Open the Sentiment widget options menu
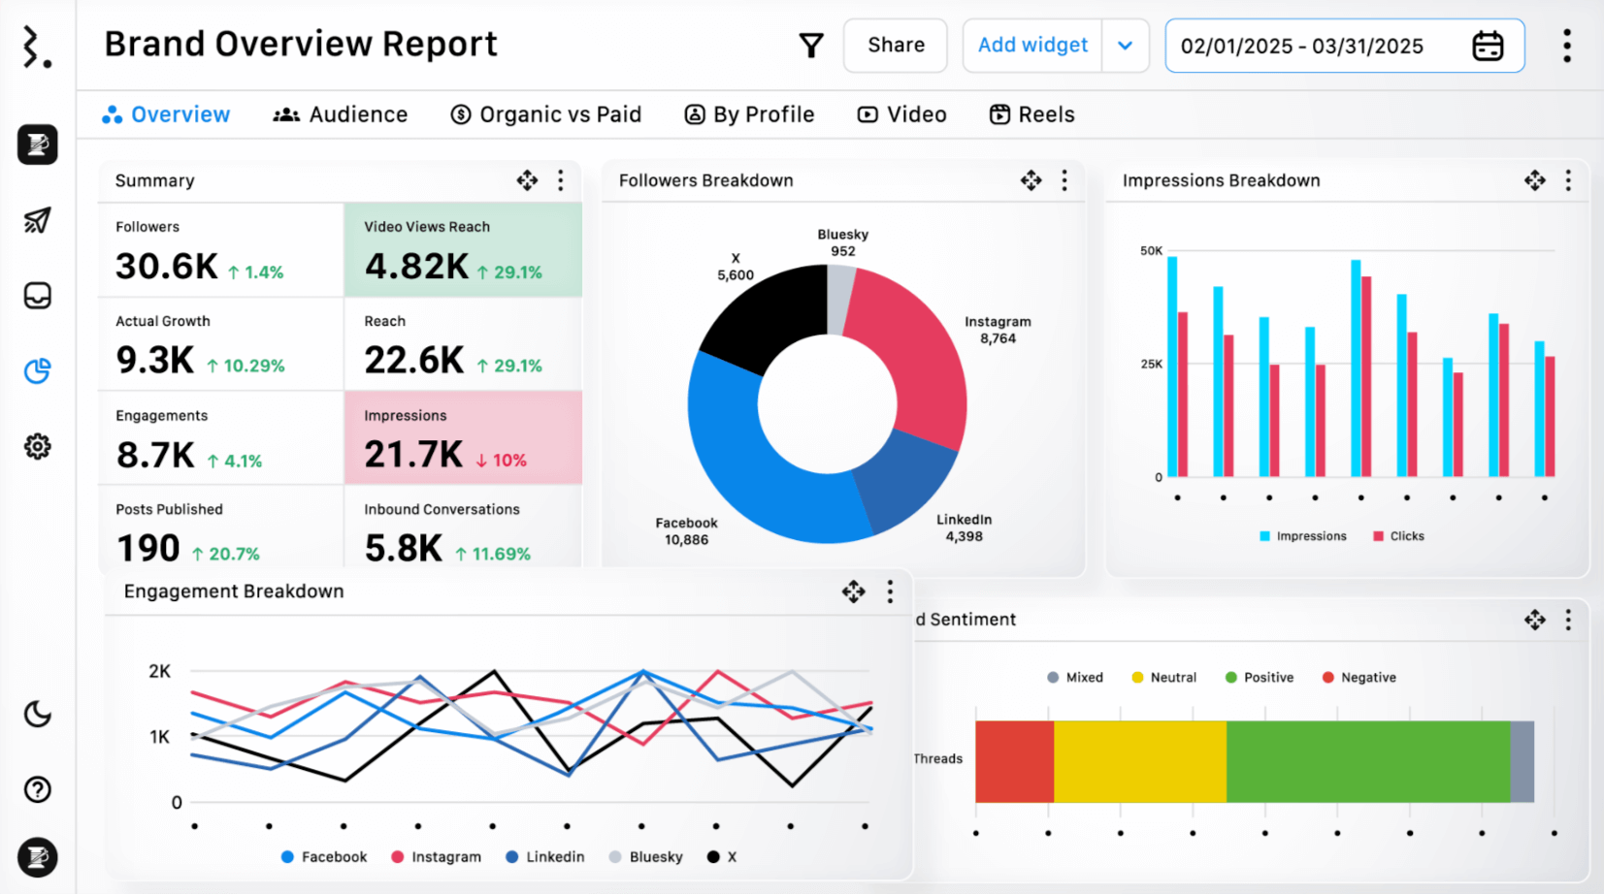The height and width of the screenshot is (894, 1604). pos(1568,620)
